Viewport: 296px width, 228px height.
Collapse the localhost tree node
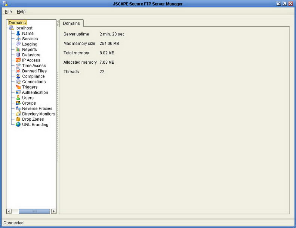click(7, 28)
